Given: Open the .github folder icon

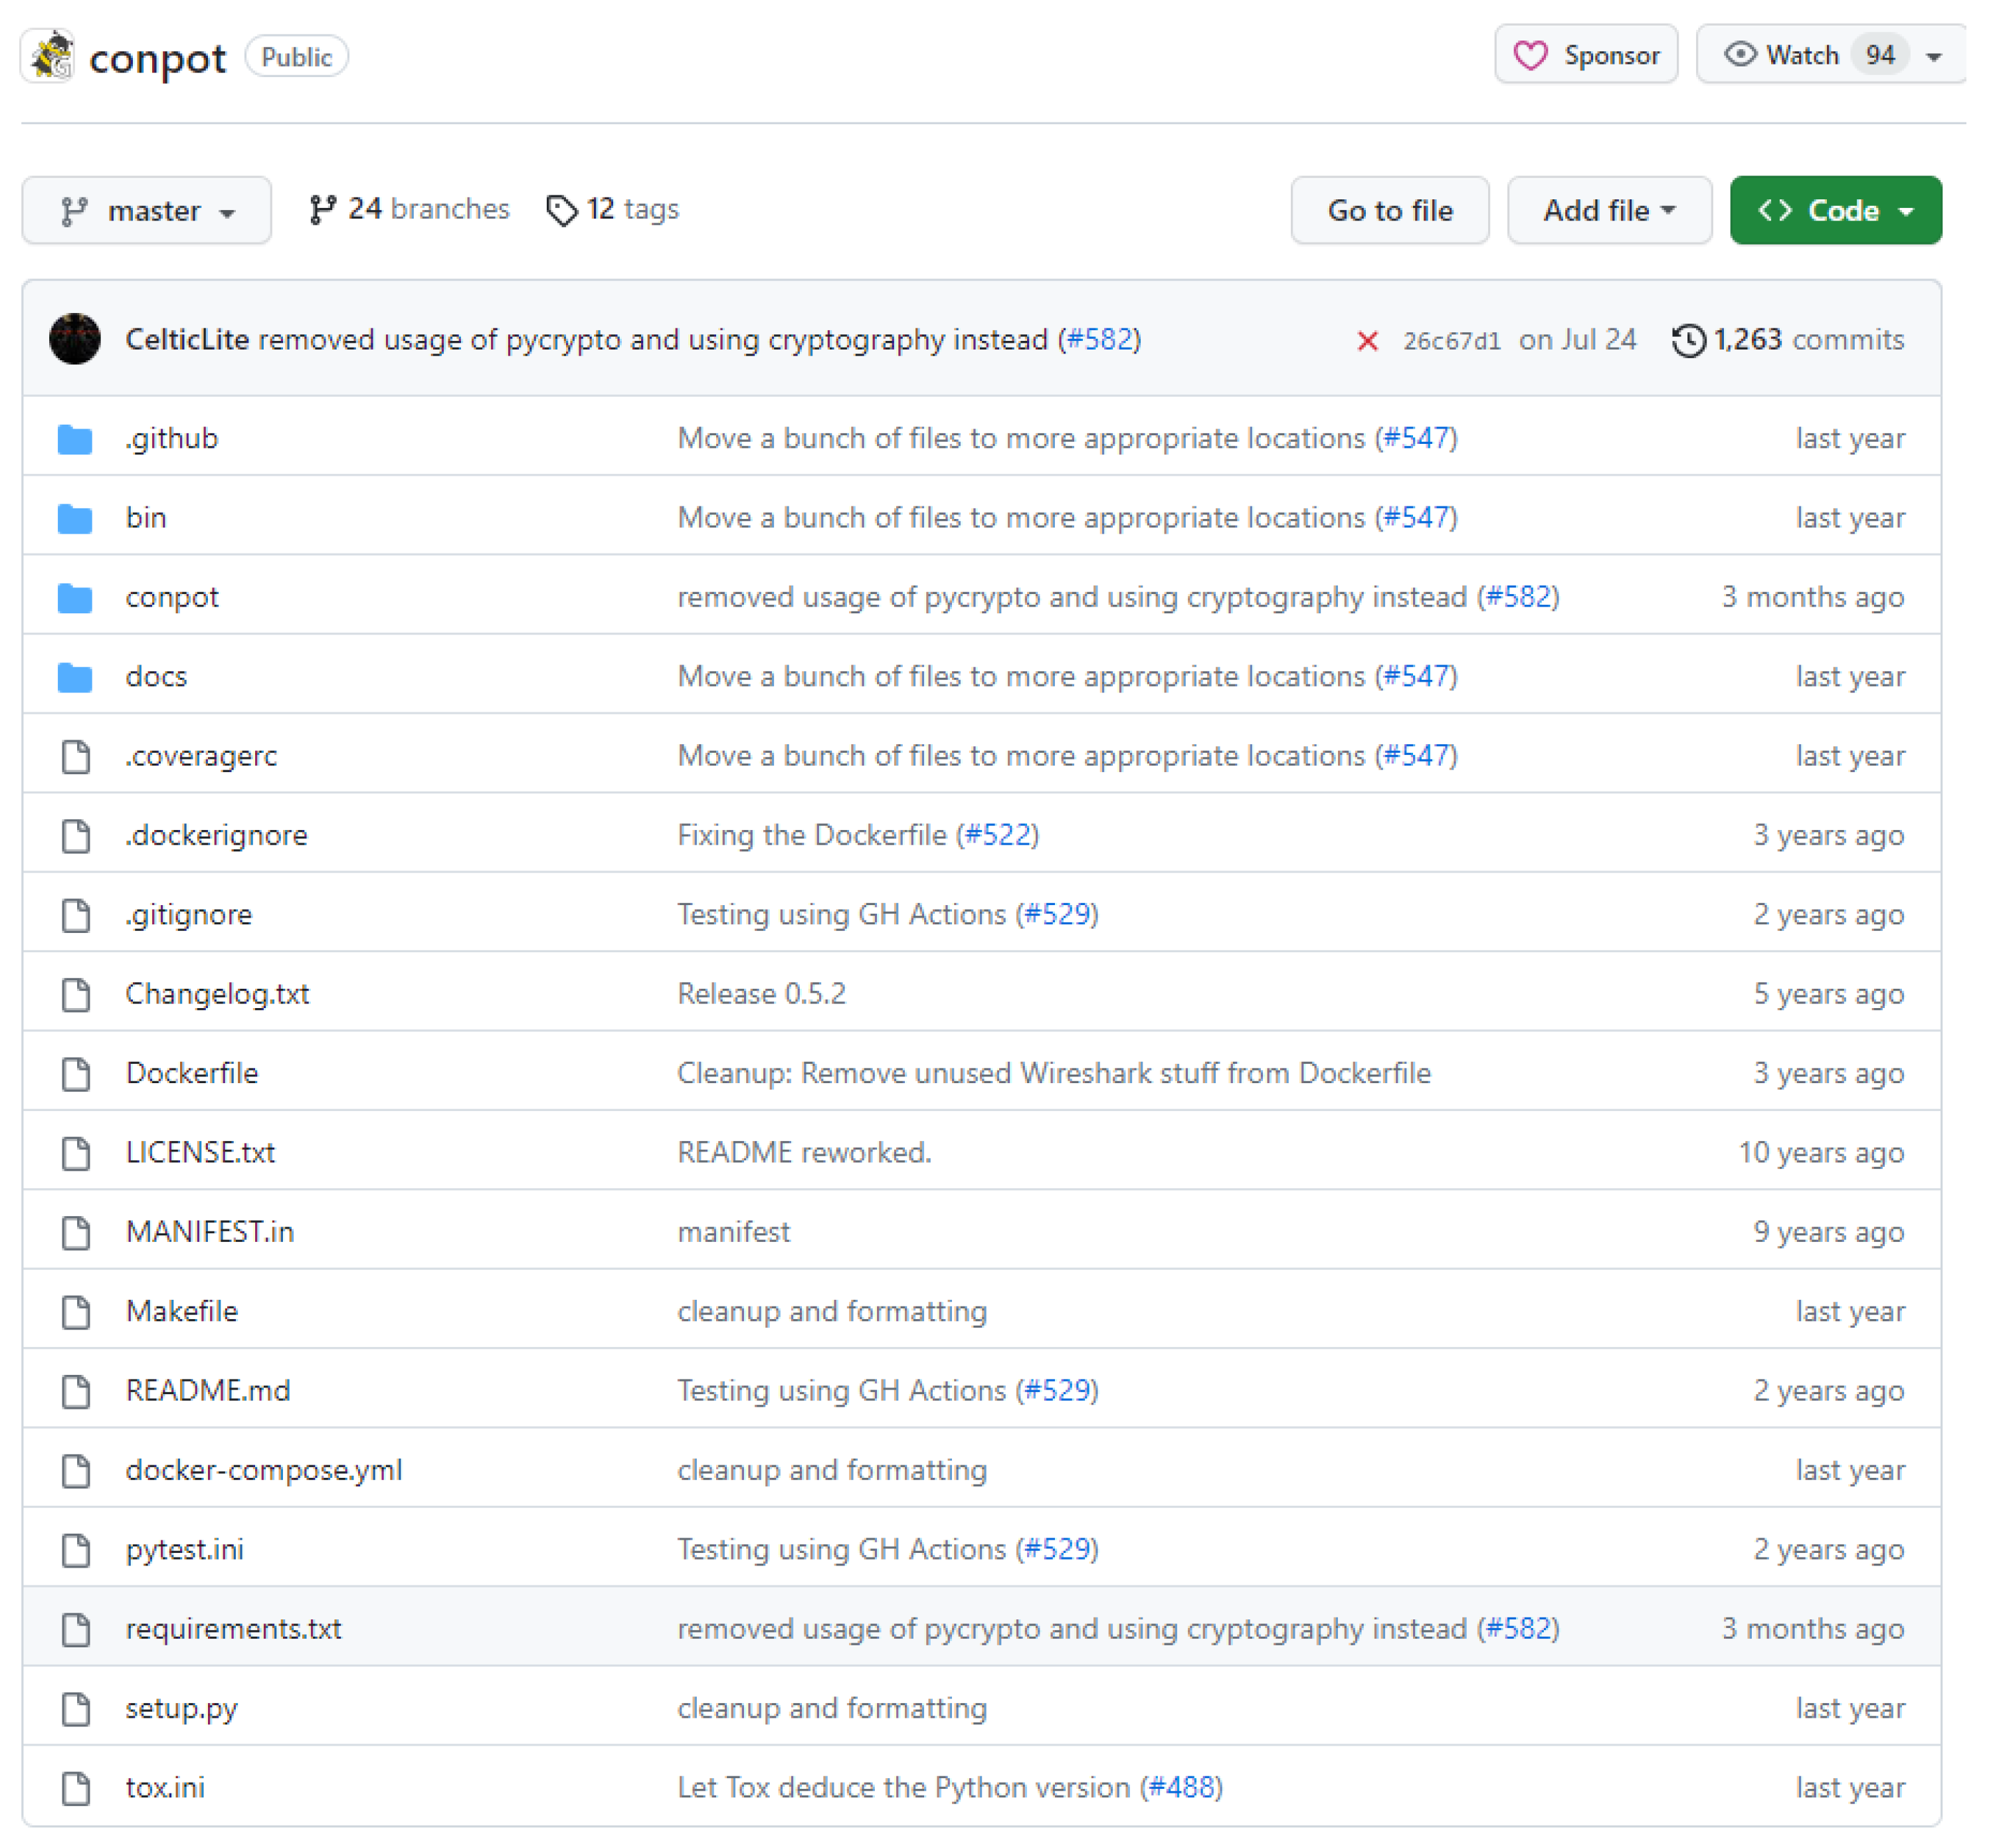Looking at the screenshot, I should [75, 439].
